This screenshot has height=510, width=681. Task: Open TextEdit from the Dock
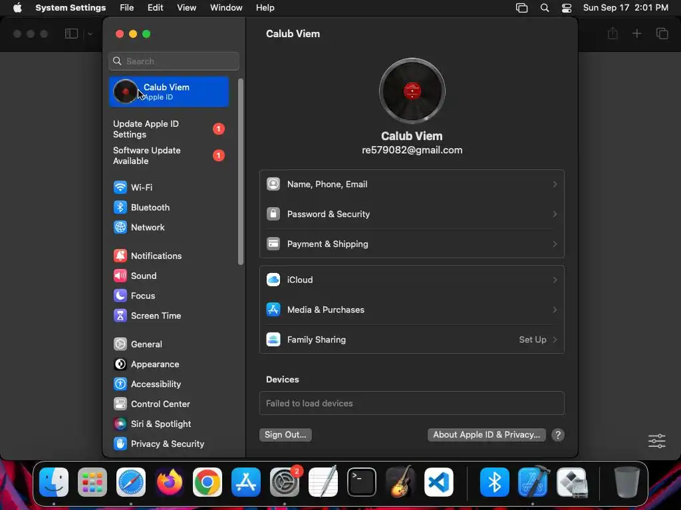[x=323, y=482]
